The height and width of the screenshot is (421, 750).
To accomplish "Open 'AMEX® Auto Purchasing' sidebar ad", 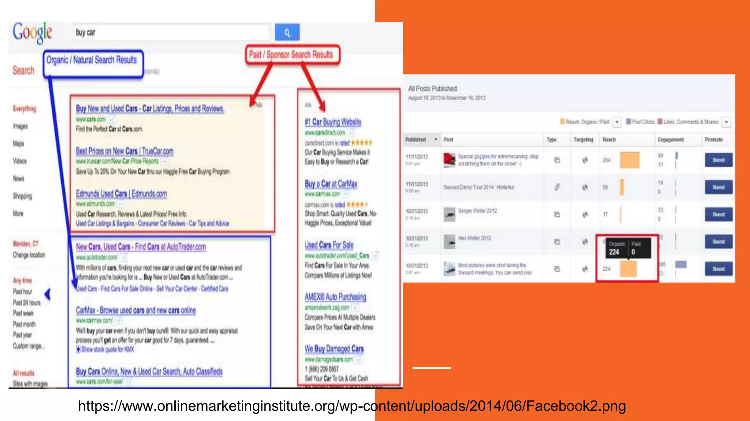I will click(x=335, y=297).
